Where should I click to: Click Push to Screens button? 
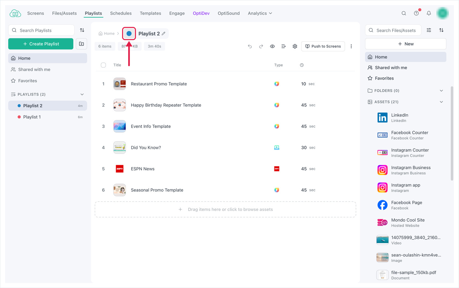click(x=323, y=46)
